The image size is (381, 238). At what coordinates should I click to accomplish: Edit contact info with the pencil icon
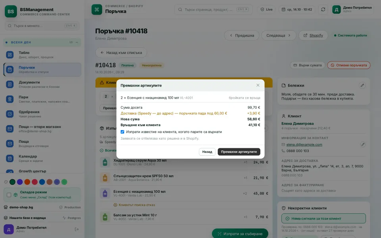(x=363, y=144)
